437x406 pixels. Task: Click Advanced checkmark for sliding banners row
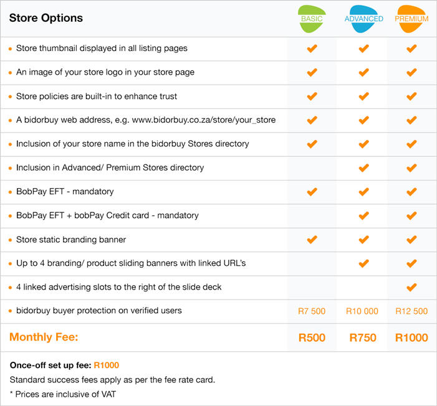[x=363, y=263]
